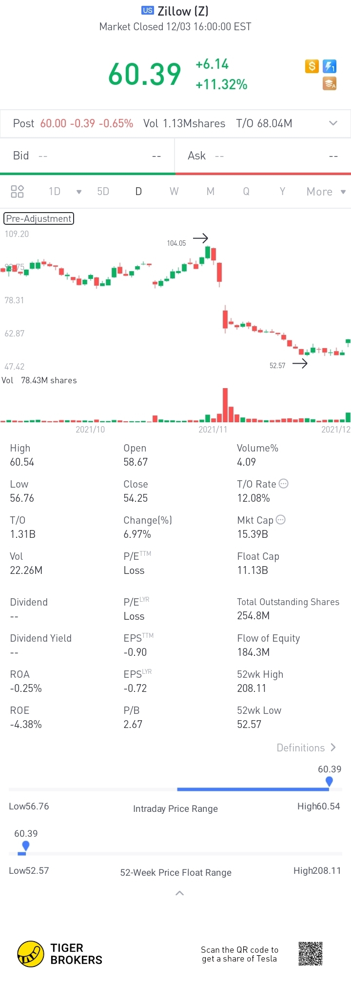Tap the tallest volume bar in chart
The width and height of the screenshot is (351, 1003).
[x=225, y=405]
